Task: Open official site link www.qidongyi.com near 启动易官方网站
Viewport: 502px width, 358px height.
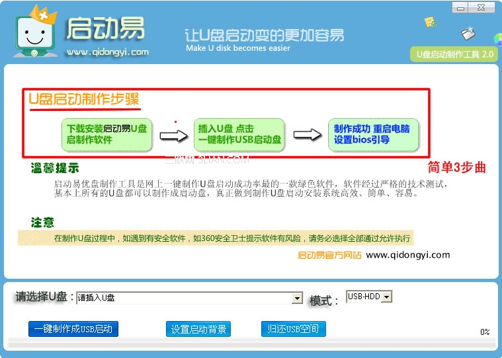Action: 408,255
